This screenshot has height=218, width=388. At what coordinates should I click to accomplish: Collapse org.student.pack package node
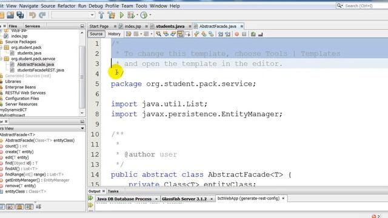point(1,47)
